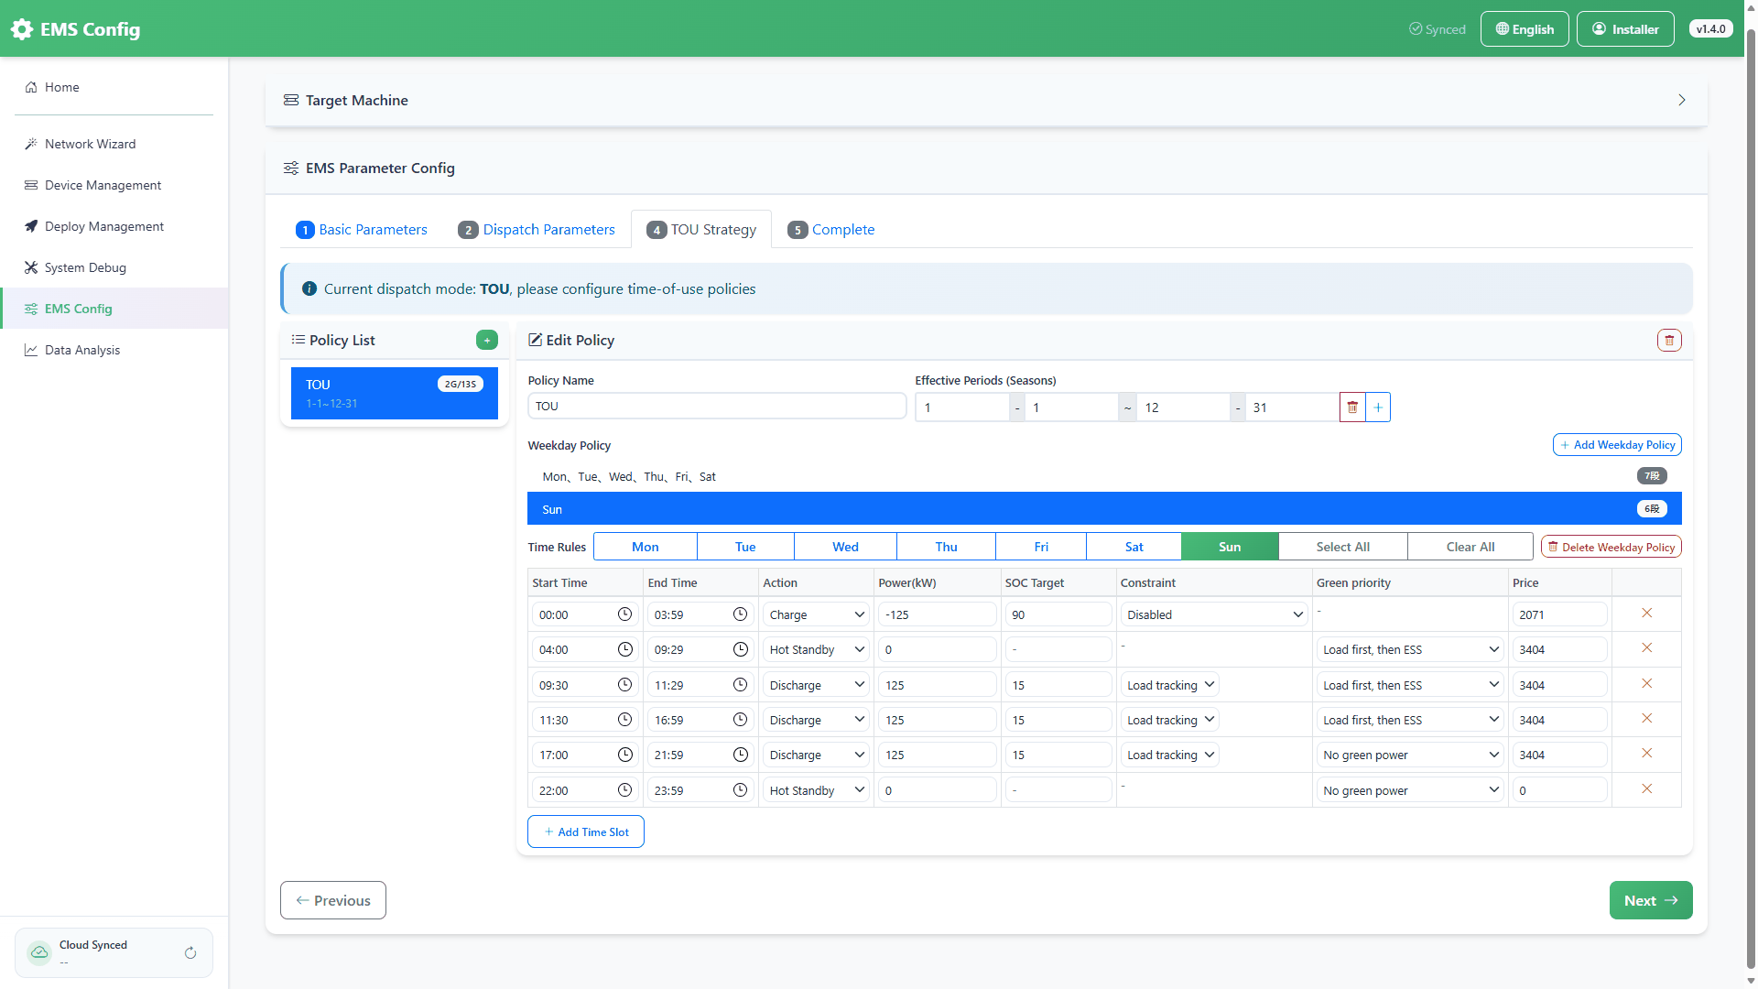This screenshot has width=1758, height=989.
Task: Open clock picker for 03:59 end time
Action: click(x=740, y=614)
